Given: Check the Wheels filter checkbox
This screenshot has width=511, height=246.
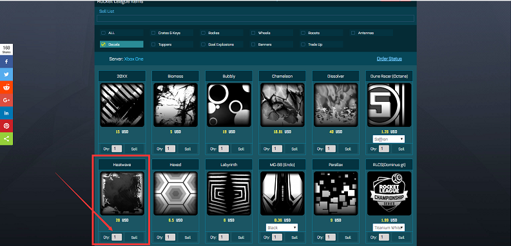Looking at the screenshot, I should [x=253, y=33].
